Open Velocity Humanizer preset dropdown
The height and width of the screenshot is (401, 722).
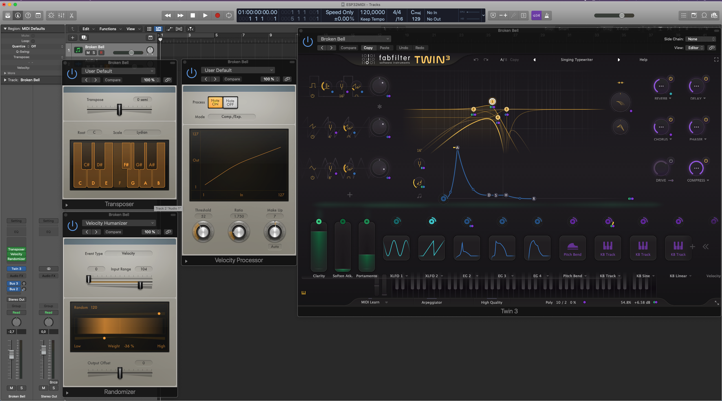(119, 223)
